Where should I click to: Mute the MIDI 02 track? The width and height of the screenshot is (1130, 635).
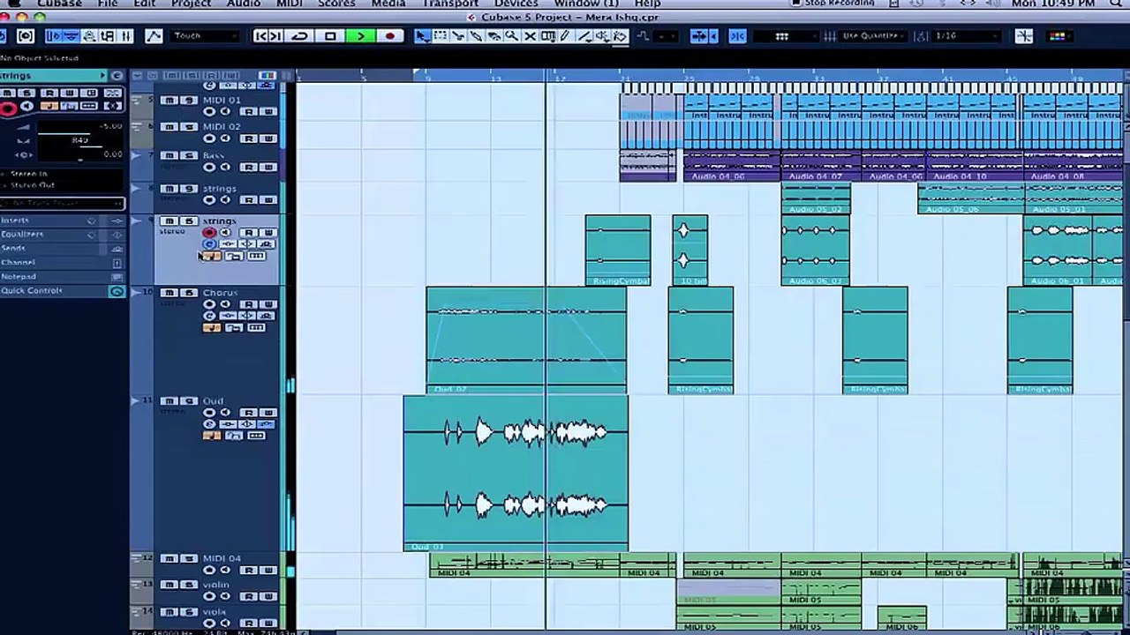point(169,127)
